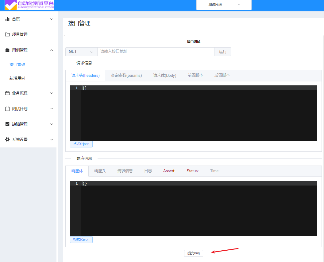This screenshot has width=324, height=262.
Task: Switch to 响应体 tab
Action: pyautogui.click(x=77, y=171)
